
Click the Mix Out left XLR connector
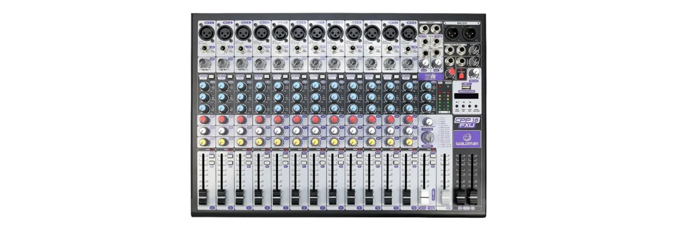click(x=452, y=34)
